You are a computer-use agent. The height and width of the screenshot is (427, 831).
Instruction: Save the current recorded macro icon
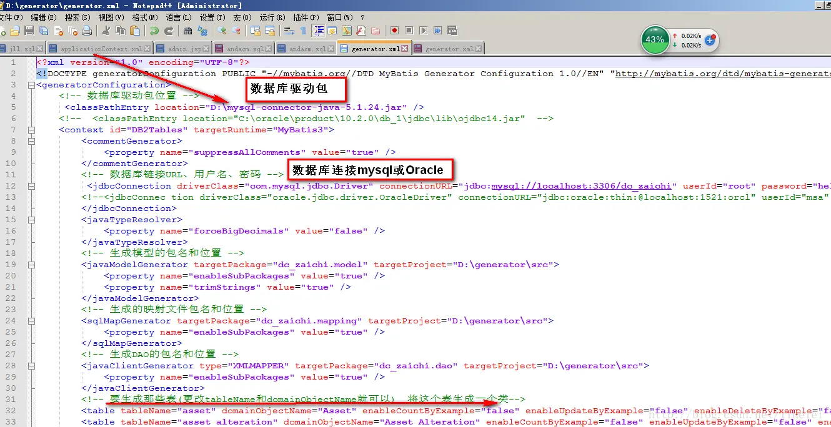pyautogui.click(x=452, y=30)
